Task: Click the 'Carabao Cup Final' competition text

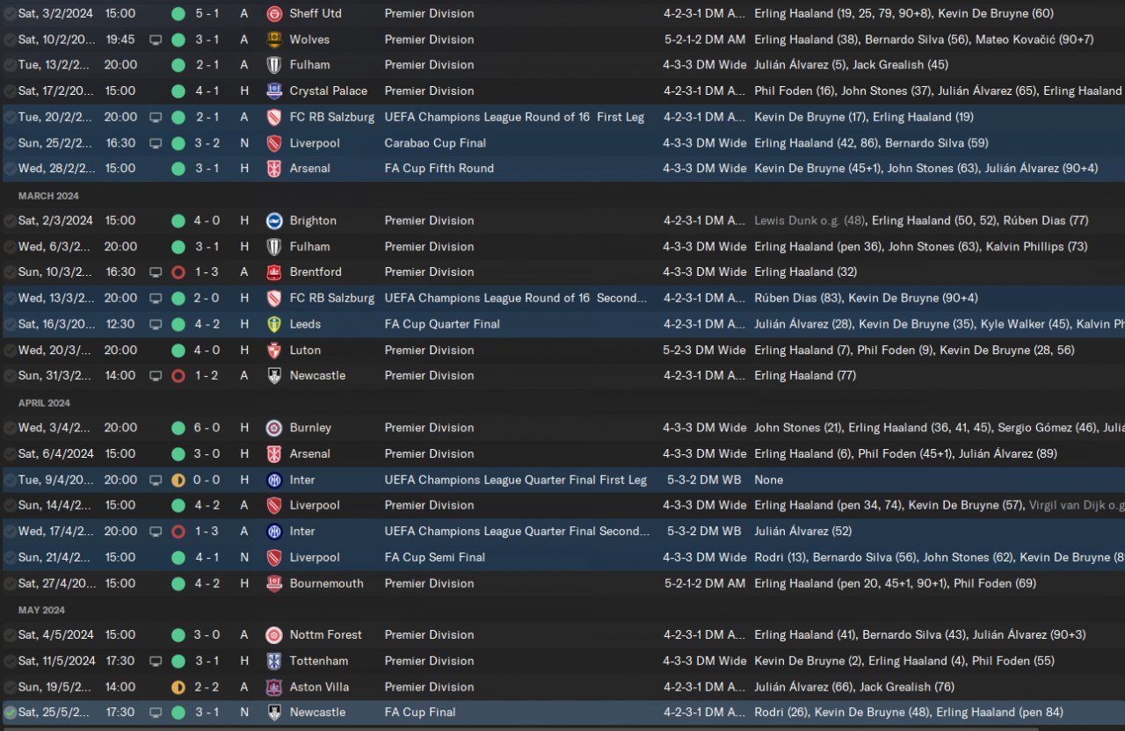Action: (435, 143)
